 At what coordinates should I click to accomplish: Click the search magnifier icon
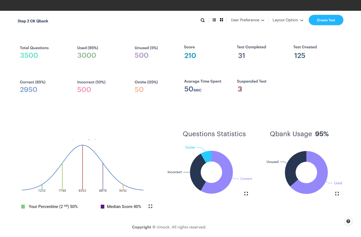click(x=203, y=20)
